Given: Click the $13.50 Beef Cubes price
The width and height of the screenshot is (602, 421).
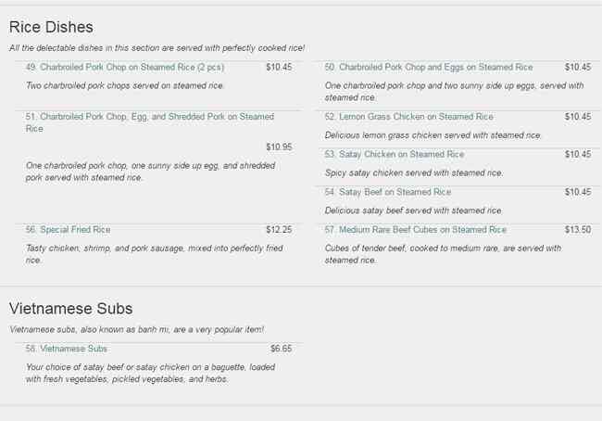Looking at the screenshot, I should [578, 229].
